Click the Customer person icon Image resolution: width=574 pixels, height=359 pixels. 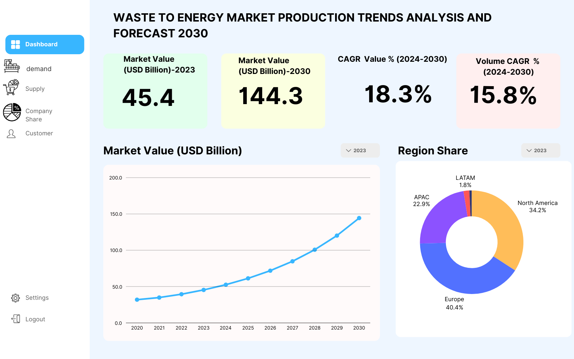[x=11, y=134]
